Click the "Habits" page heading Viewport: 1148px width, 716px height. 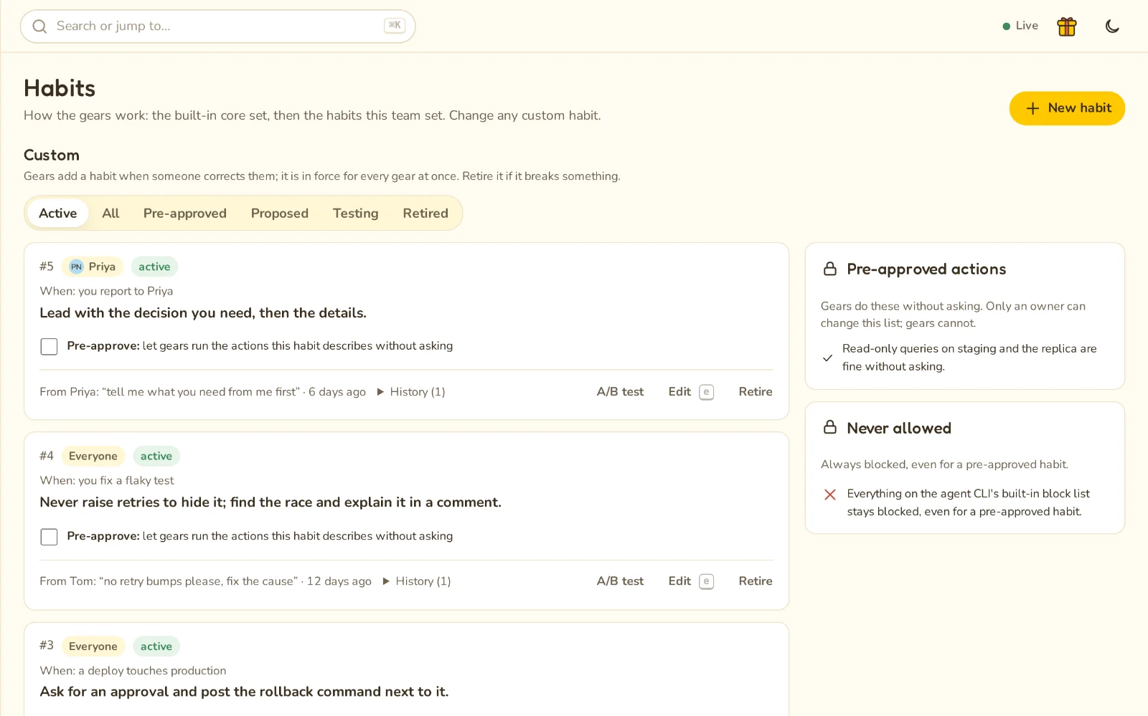pos(60,88)
